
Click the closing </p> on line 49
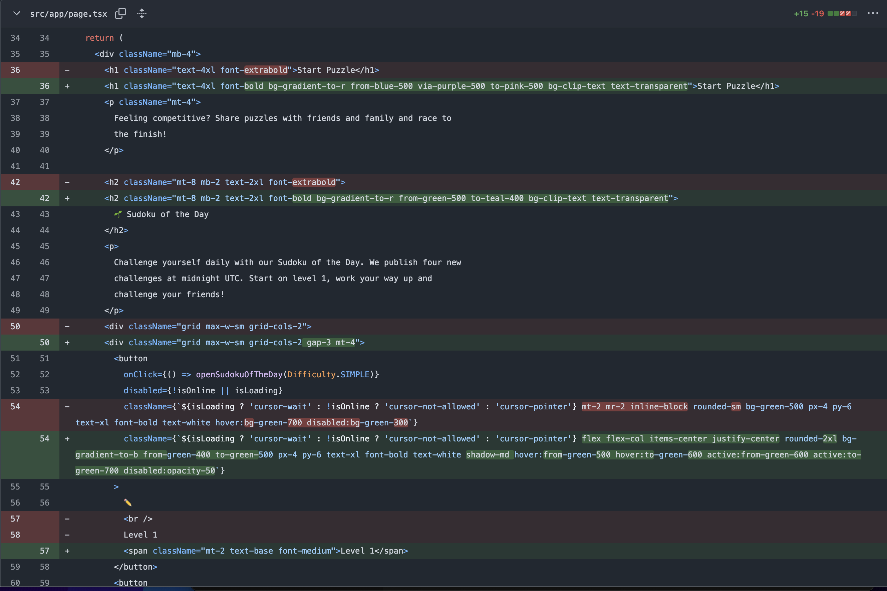point(114,310)
